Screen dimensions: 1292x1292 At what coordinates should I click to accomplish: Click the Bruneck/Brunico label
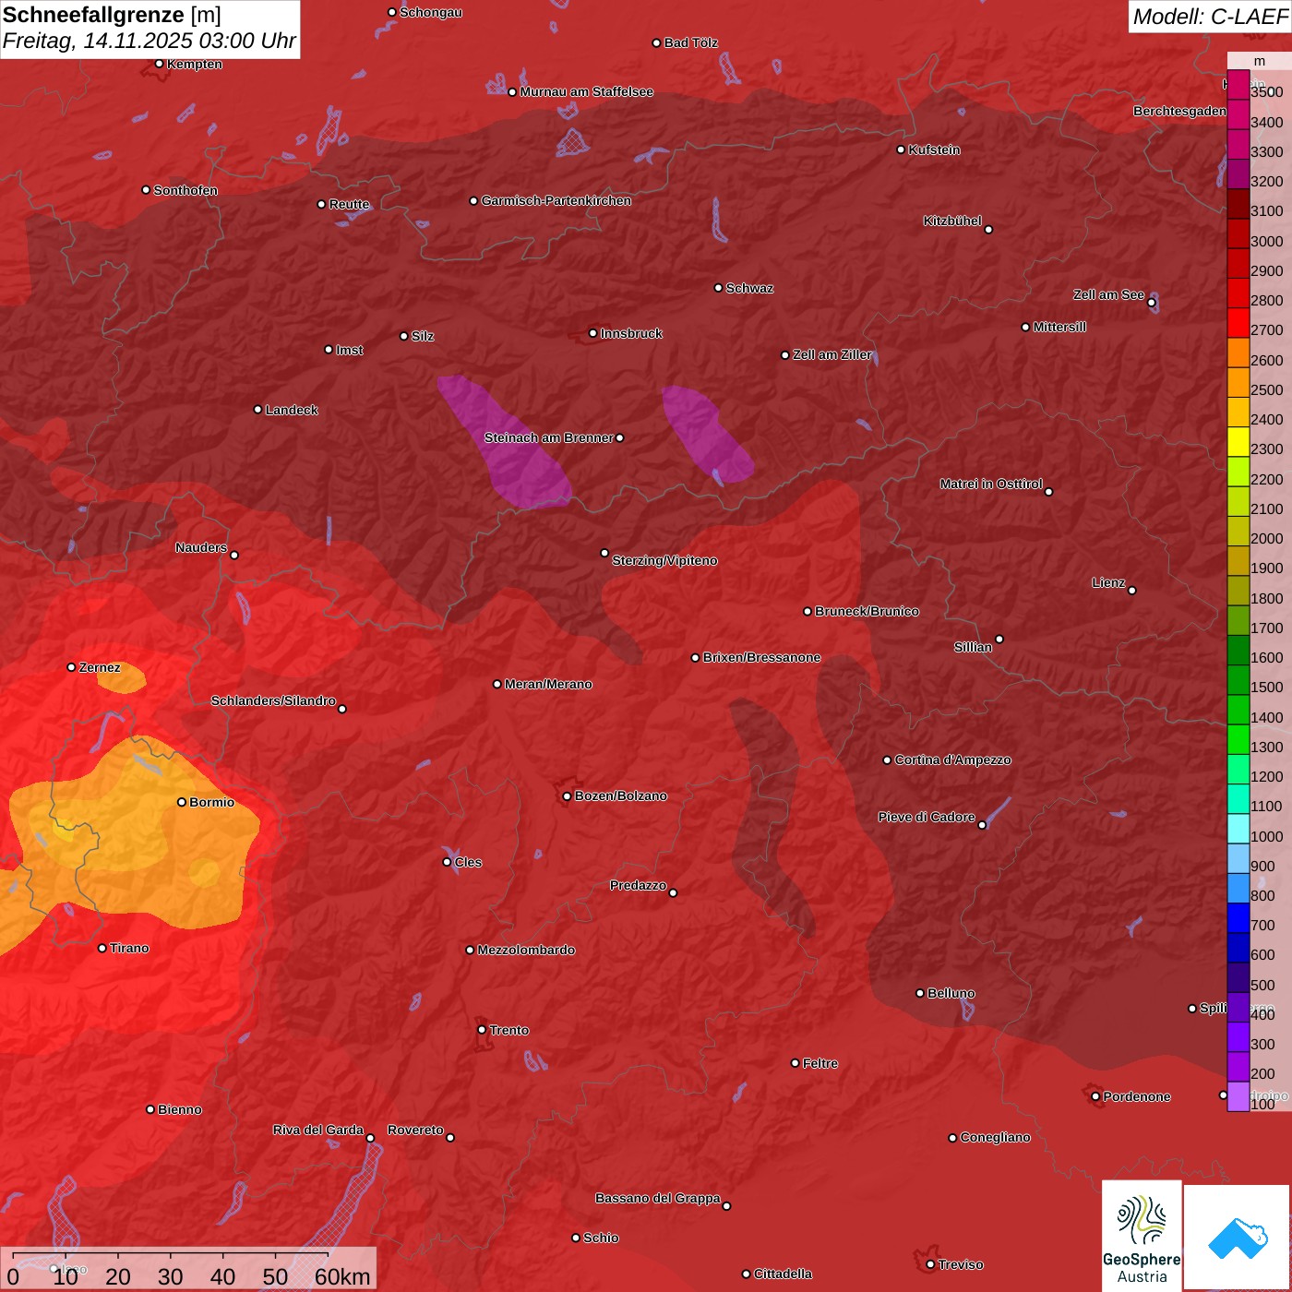pyautogui.click(x=867, y=611)
